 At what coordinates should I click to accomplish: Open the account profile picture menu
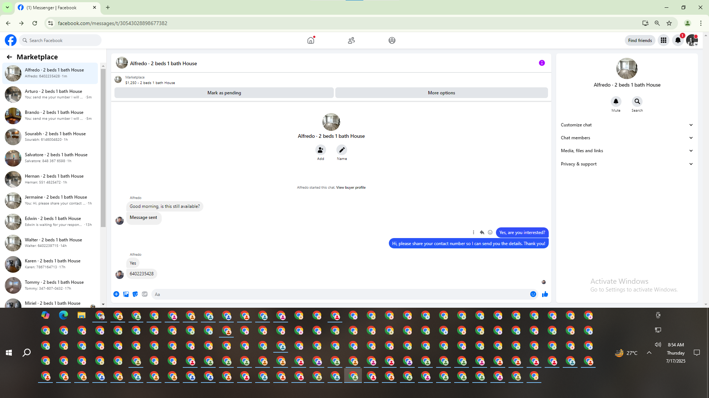692,41
